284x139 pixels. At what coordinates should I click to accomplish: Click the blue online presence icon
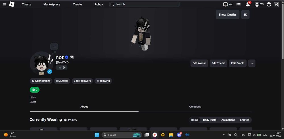(50, 72)
